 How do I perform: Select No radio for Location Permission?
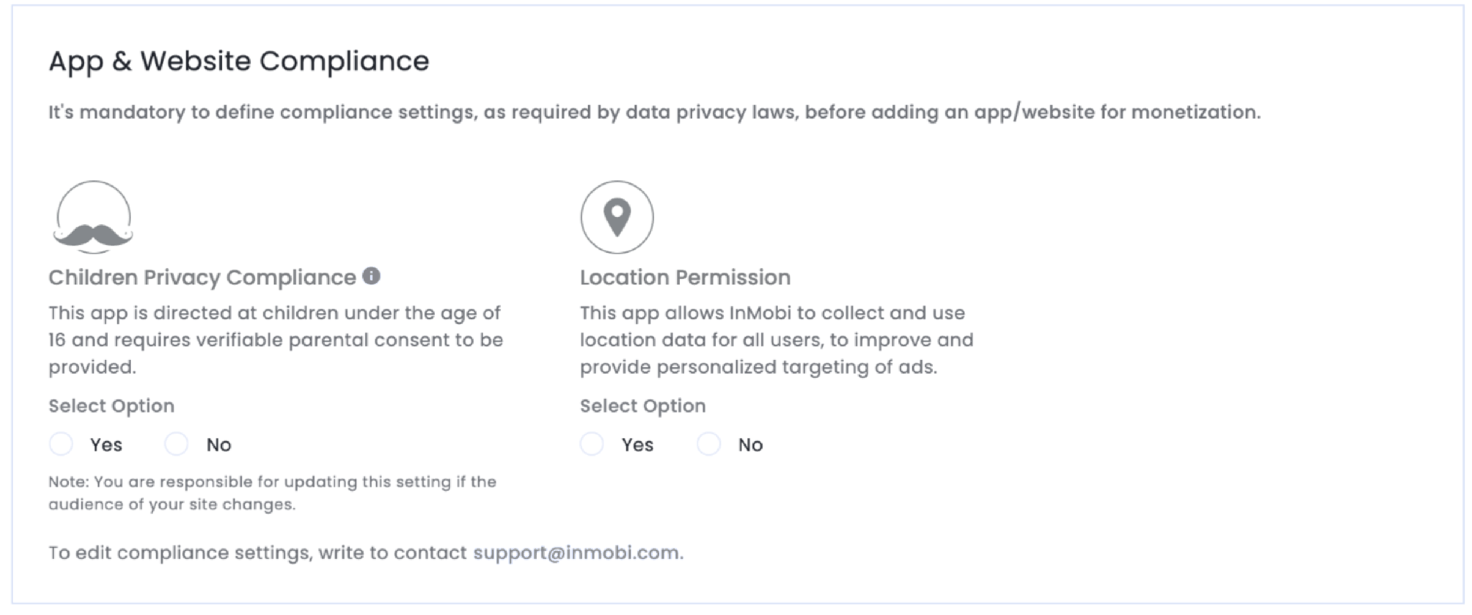click(709, 444)
